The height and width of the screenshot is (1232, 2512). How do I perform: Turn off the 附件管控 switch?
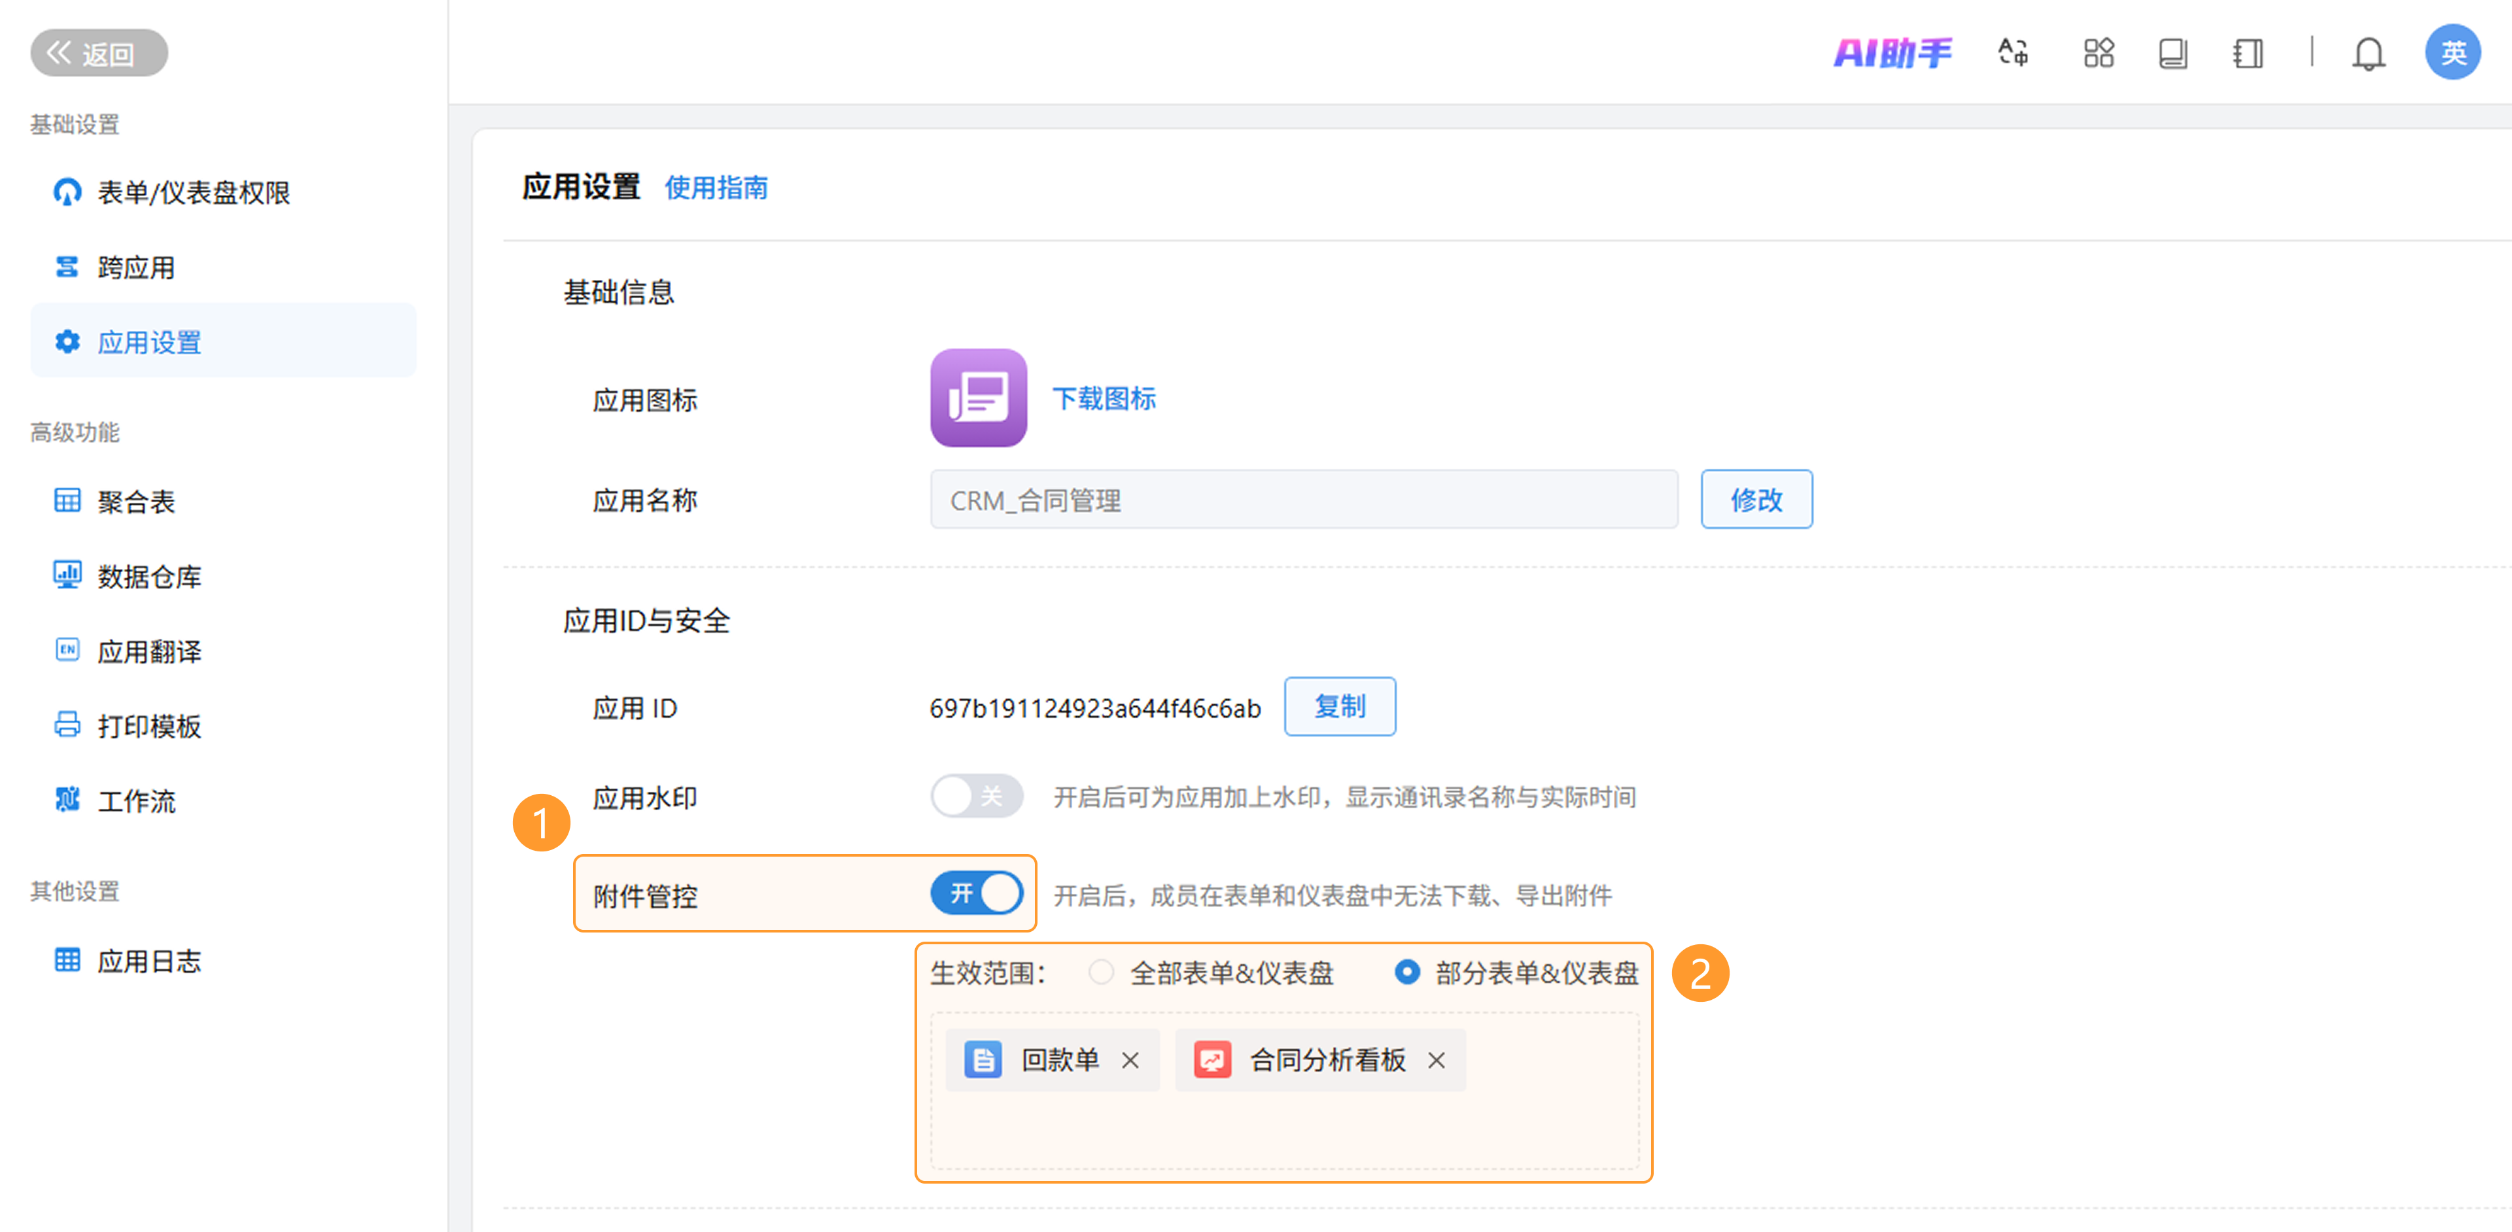tap(976, 894)
